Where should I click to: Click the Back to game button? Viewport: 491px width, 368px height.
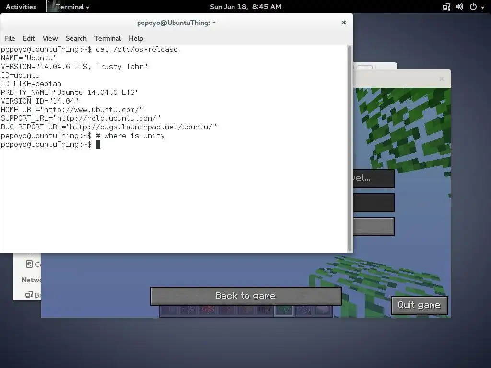(x=245, y=296)
